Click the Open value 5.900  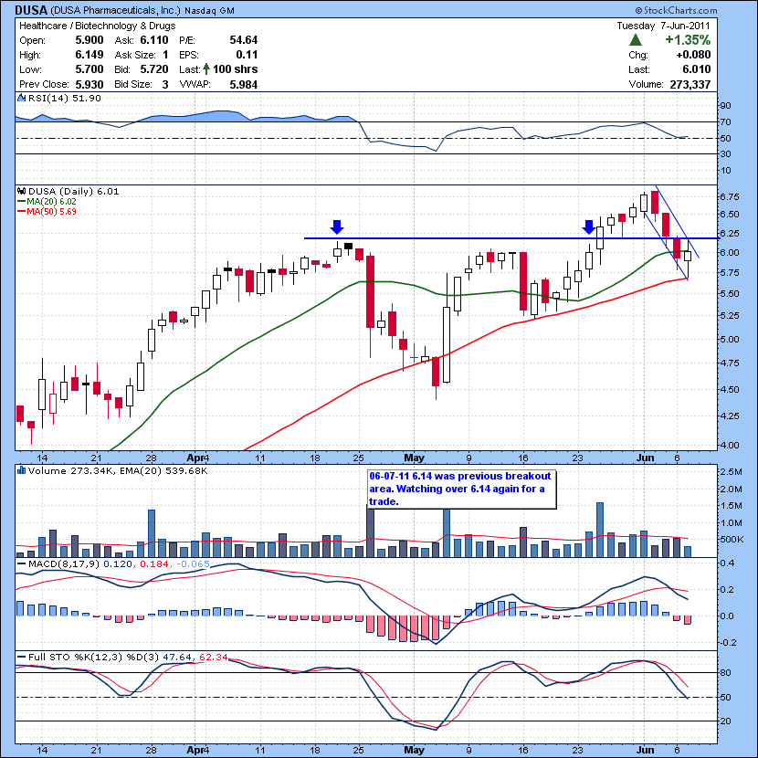[x=89, y=40]
